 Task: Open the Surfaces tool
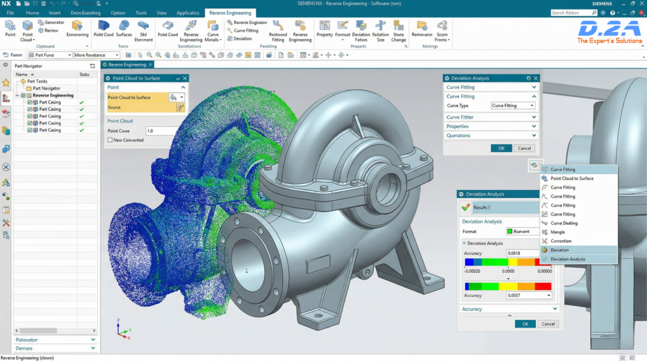[124, 29]
